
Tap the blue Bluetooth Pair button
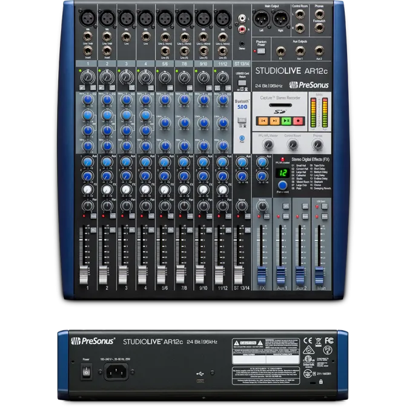pos(242,138)
